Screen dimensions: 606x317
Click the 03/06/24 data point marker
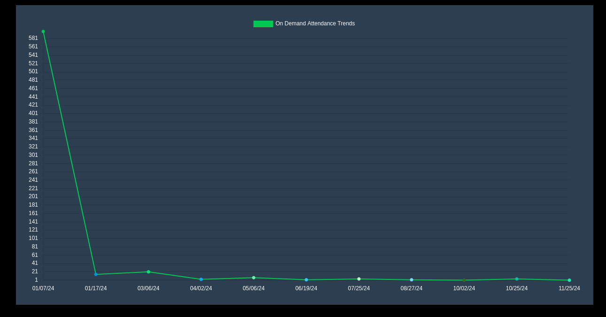(148, 271)
